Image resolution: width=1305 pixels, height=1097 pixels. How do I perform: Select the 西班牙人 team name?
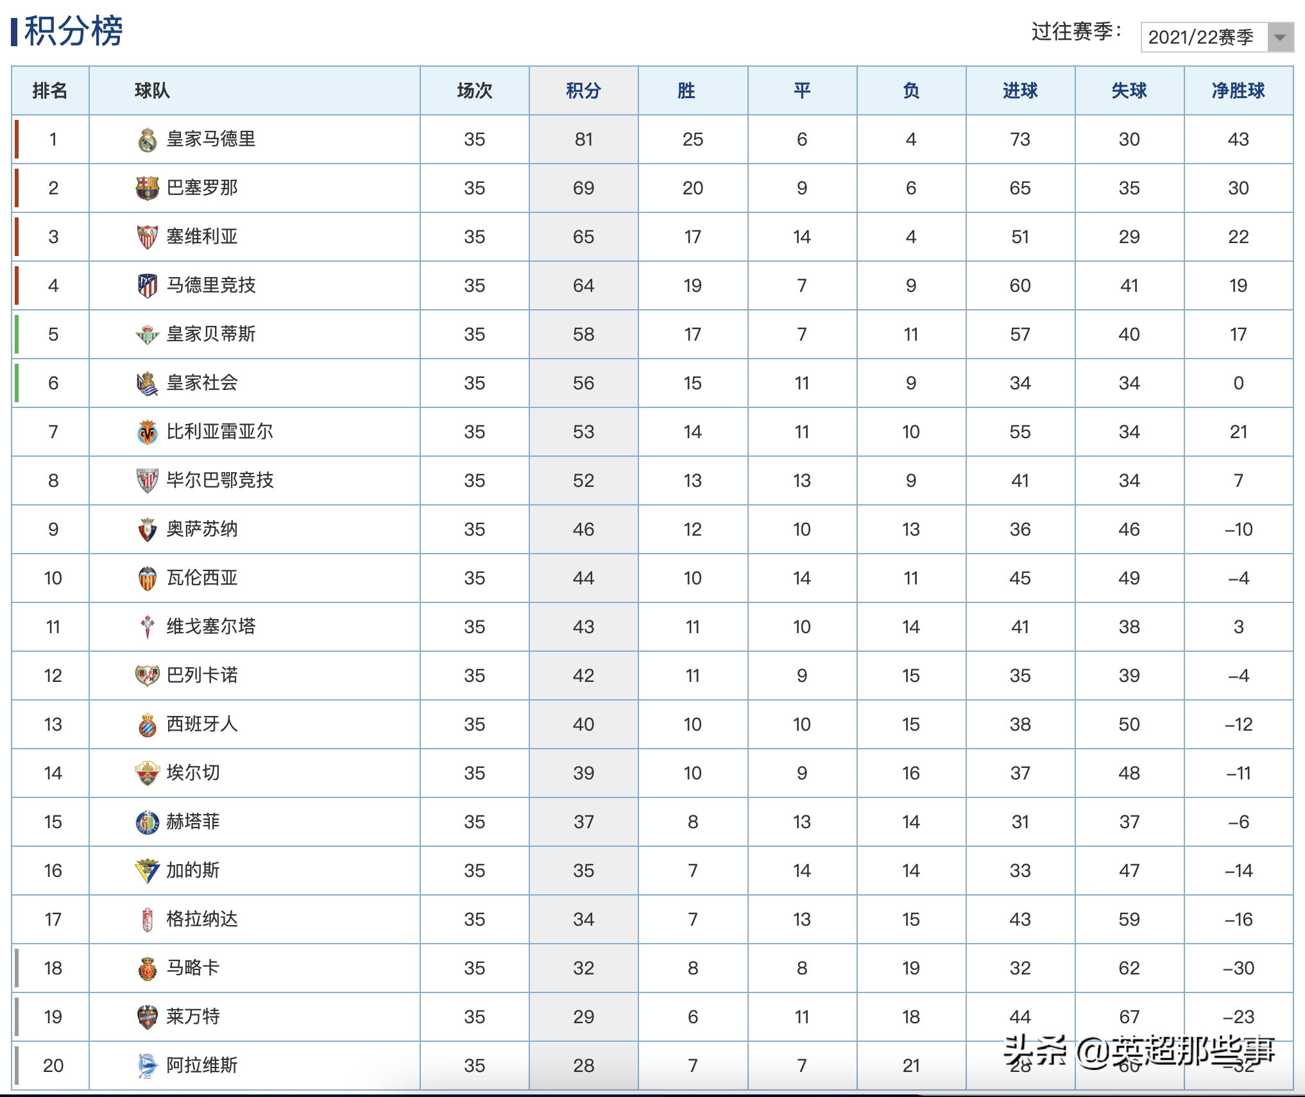coord(202,724)
